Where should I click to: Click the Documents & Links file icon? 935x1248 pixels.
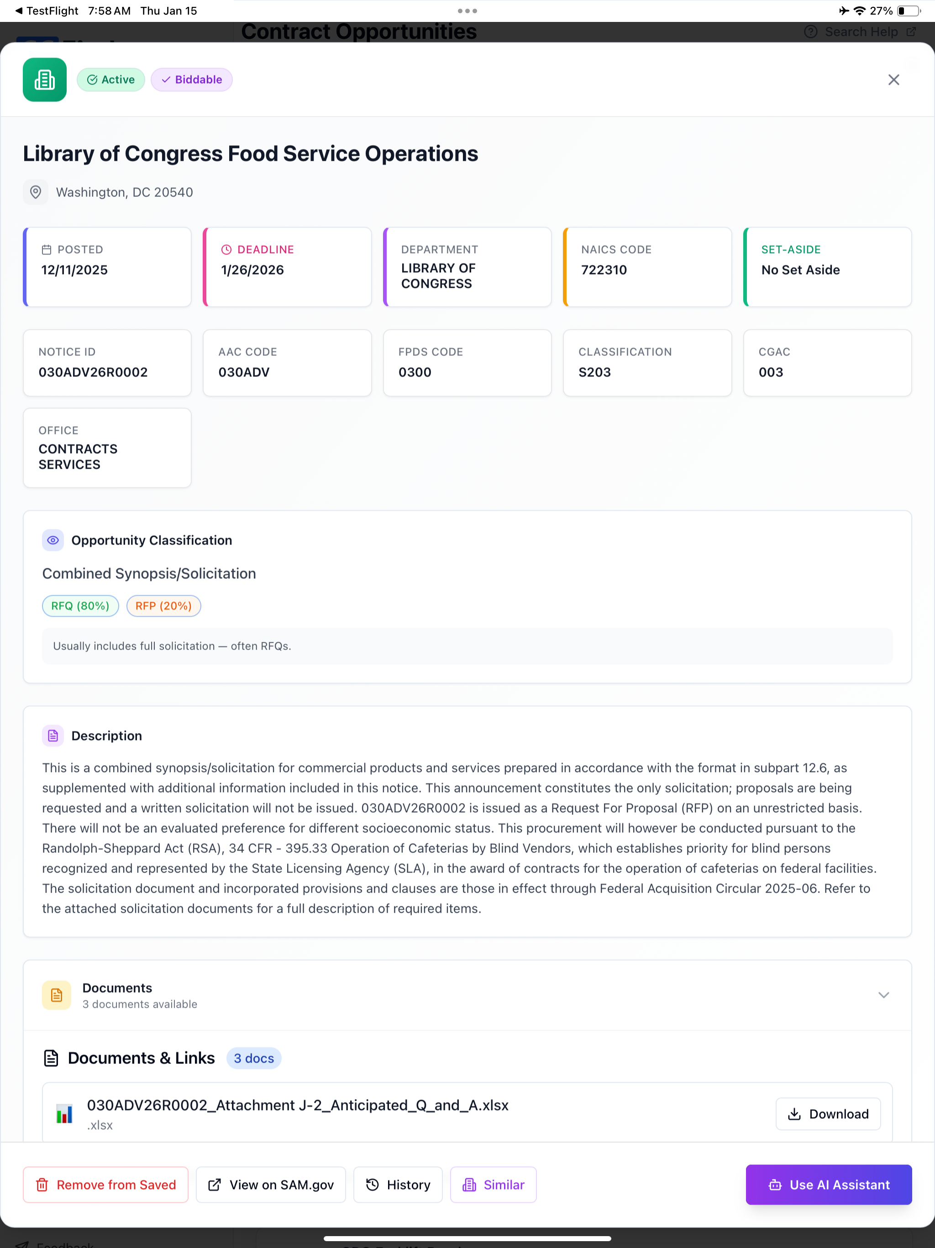point(51,1058)
